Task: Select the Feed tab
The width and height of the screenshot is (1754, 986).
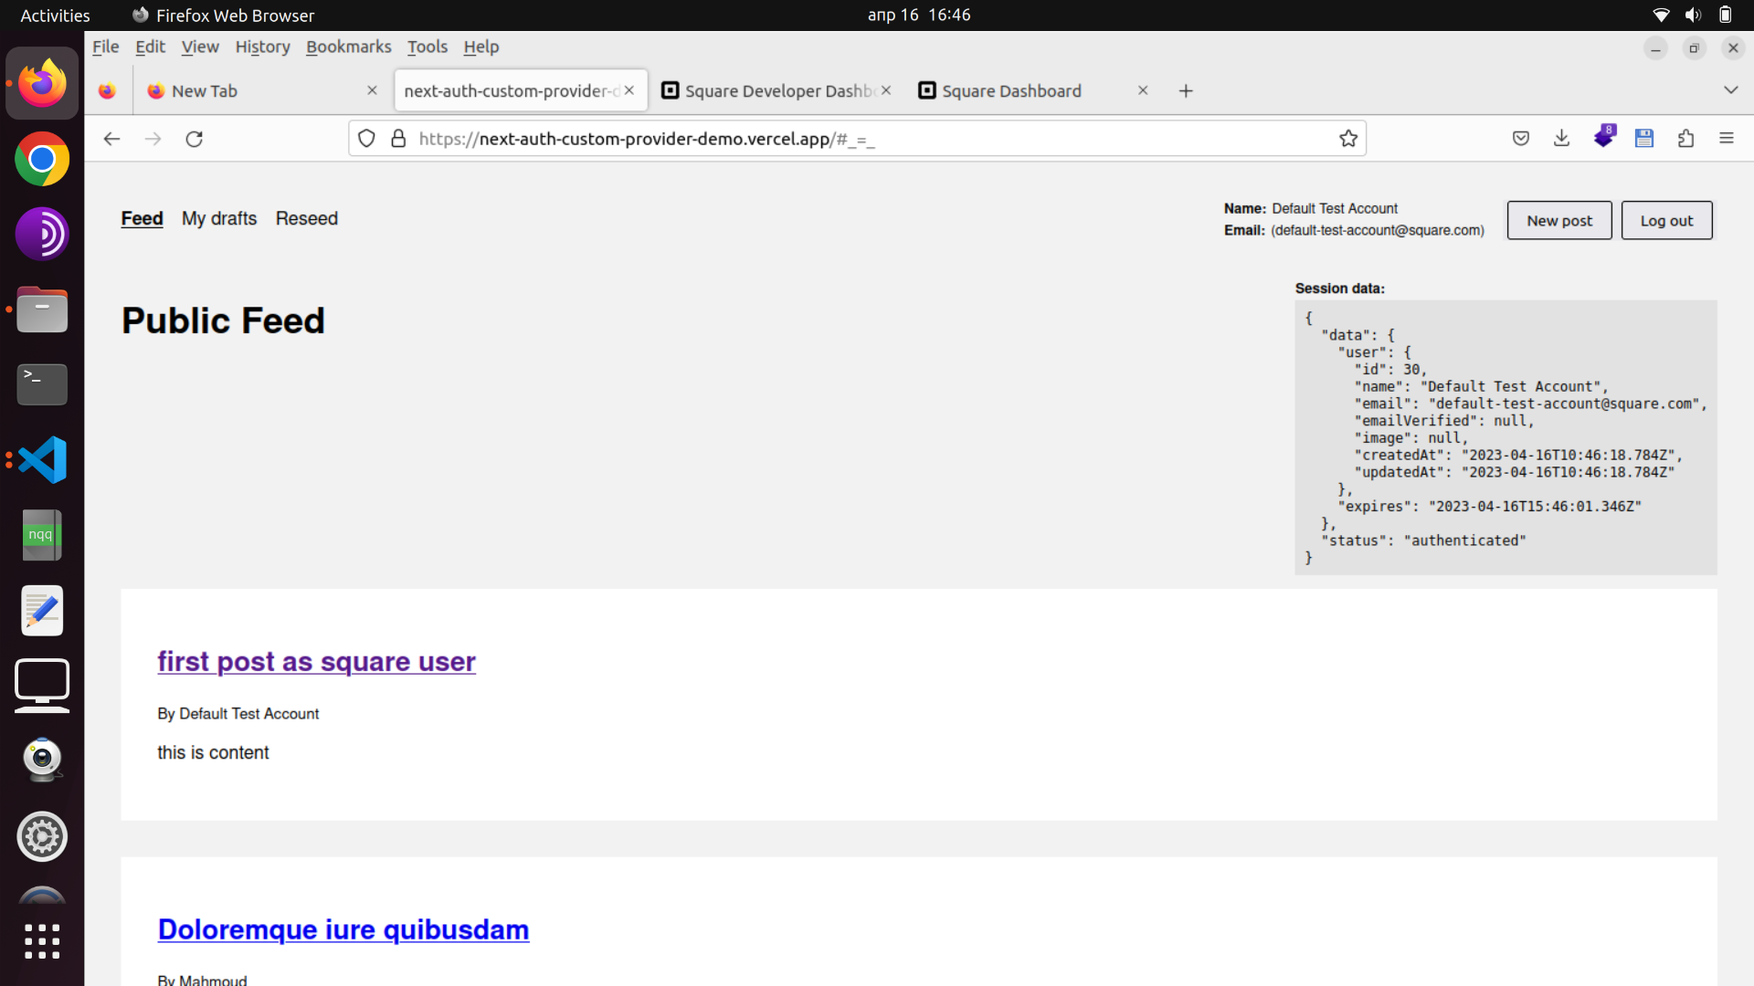Action: click(x=141, y=218)
